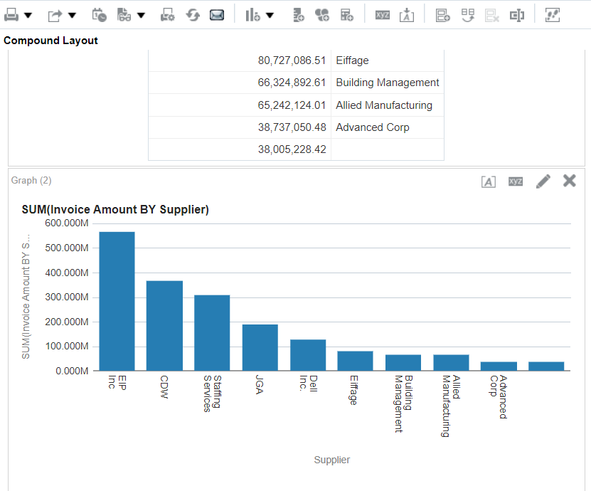The height and width of the screenshot is (491, 591).
Task: Click the table cell 38,005,228.42
Action: [x=292, y=149]
